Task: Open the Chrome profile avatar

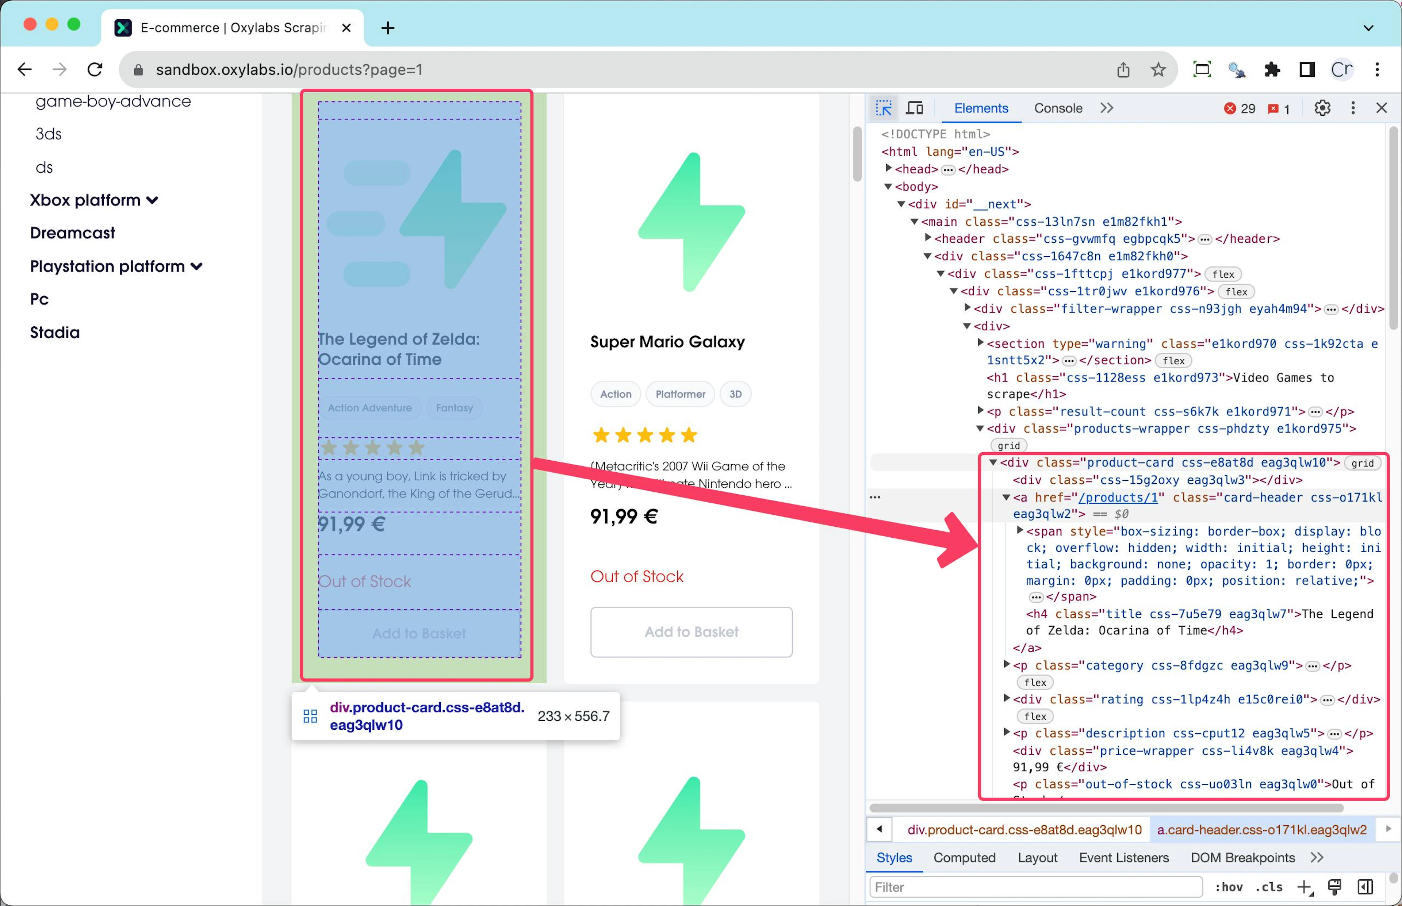Action: pos(1342,69)
